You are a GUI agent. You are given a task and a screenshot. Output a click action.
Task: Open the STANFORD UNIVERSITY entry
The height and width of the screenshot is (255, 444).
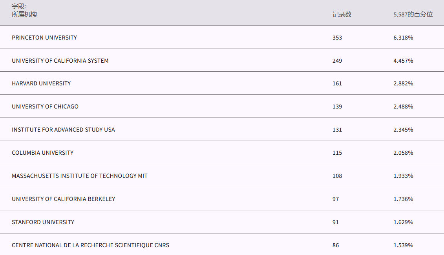43,222
